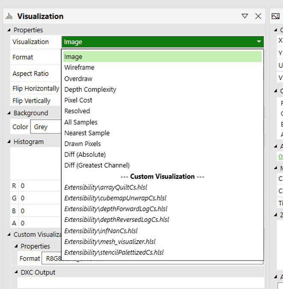Viewport: 283px width, 289px height.
Task: Collapse the nested Properties under Custom Visualization
Action: click(x=16, y=246)
